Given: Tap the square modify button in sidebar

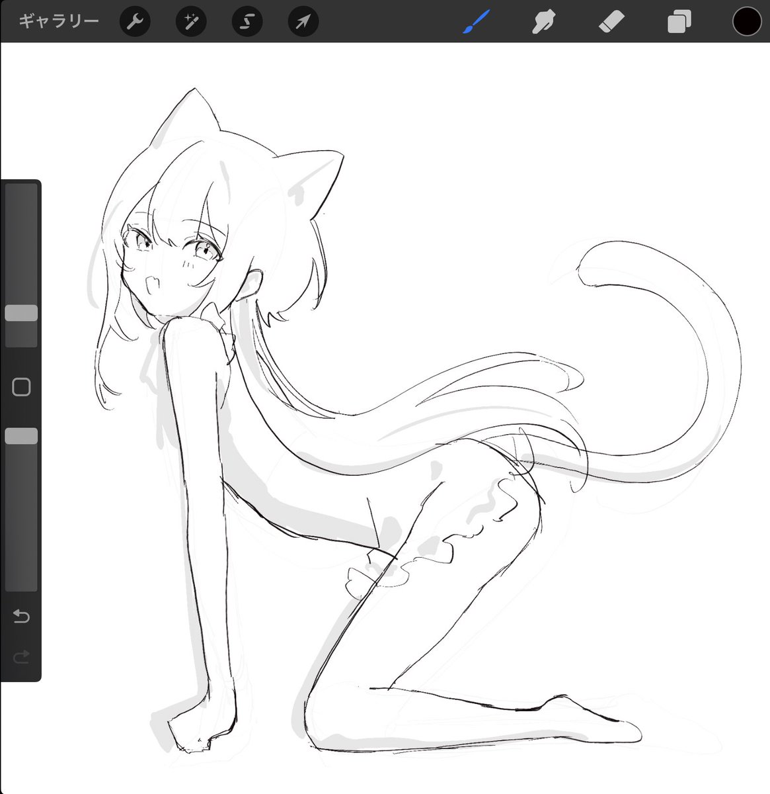Looking at the screenshot, I should pos(21,387).
